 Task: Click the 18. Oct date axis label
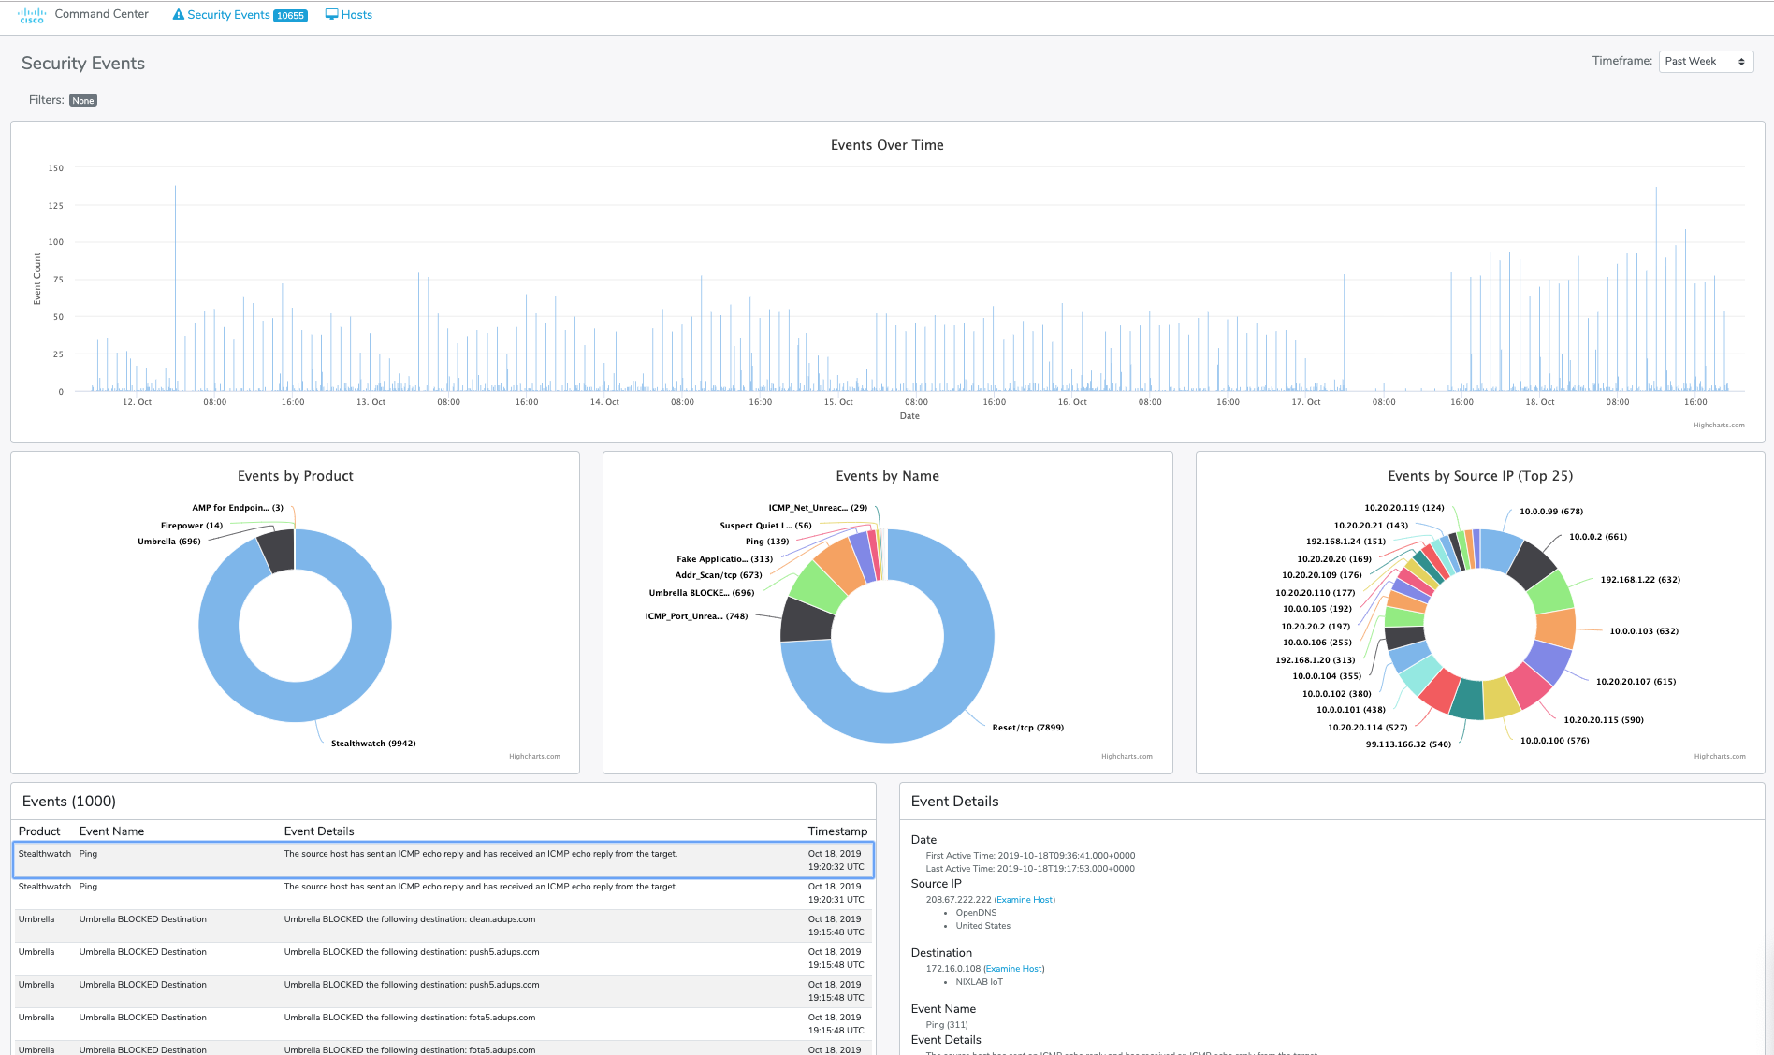coord(1540,402)
